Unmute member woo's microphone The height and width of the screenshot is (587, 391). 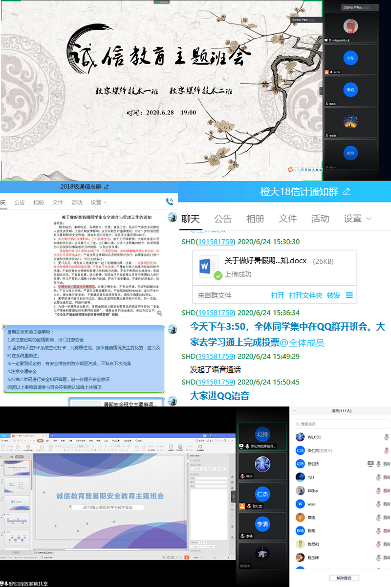379,504
